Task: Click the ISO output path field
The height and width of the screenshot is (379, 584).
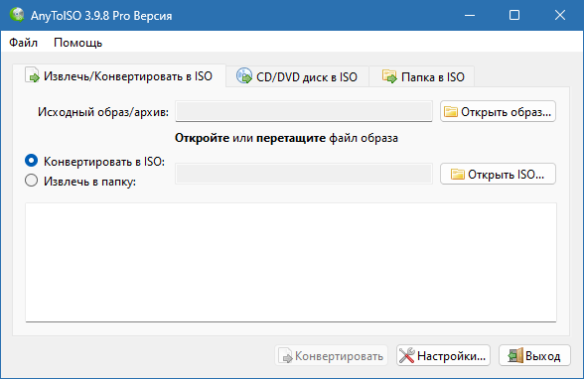Action: [304, 174]
